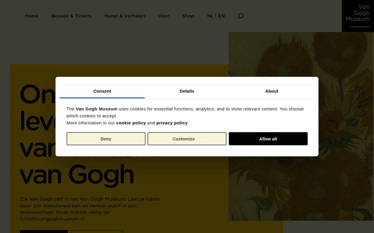This screenshot has height=233, width=374.
Task: Click the intro paragraph about tickets.vangoghmuseum.nl
Action: pyautogui.click(x=90, y=209)
